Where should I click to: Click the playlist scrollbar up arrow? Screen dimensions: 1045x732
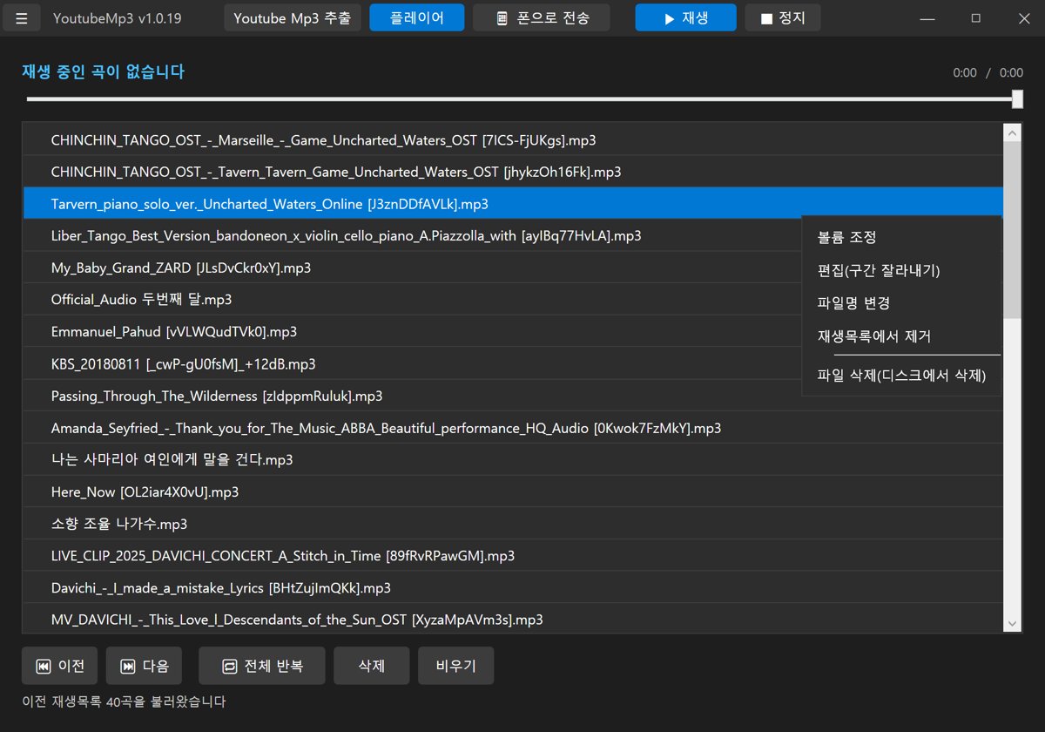tap(1013, 132)
